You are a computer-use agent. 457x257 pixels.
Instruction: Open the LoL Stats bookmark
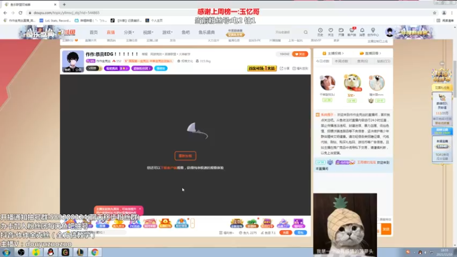click(x=55, y=21)
